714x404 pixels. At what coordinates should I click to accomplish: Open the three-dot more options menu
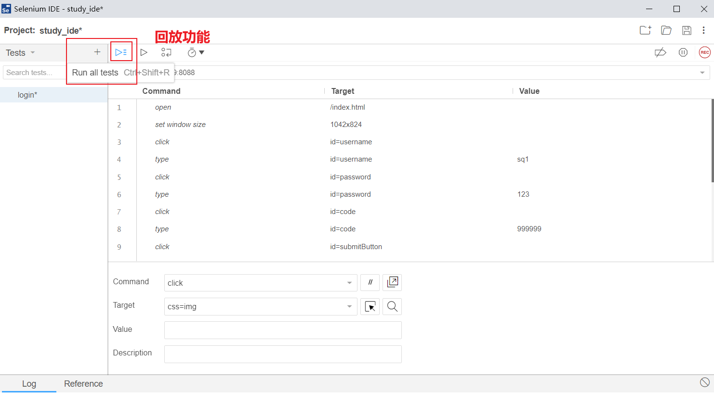point(703,30)
